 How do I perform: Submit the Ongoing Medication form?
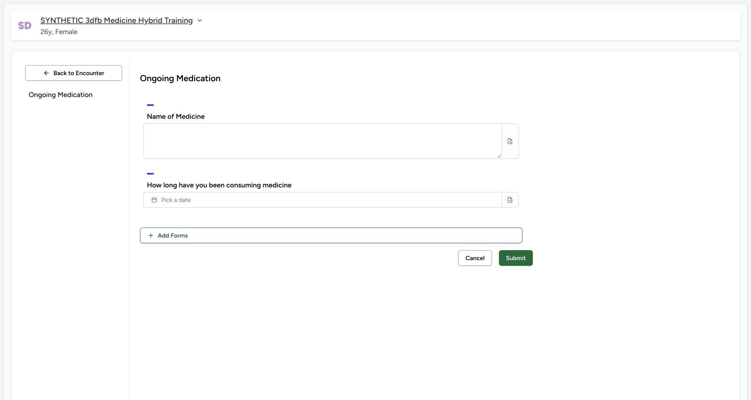click(516, 258)
